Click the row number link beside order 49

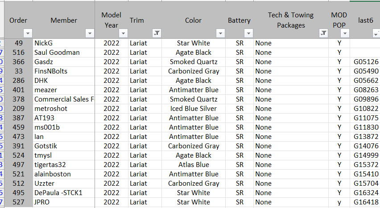click(1, 43)
